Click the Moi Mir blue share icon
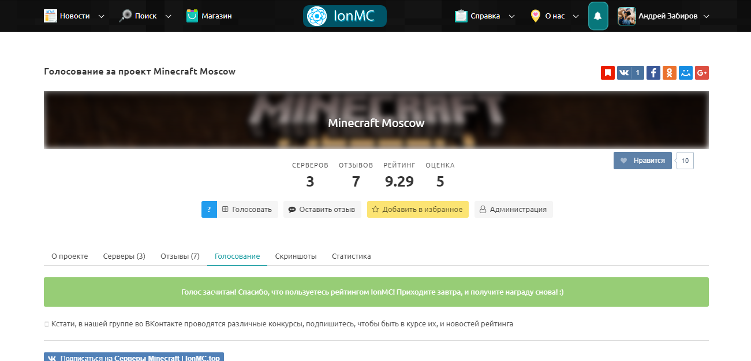This screenshot has width=751, height=361. 685,73
